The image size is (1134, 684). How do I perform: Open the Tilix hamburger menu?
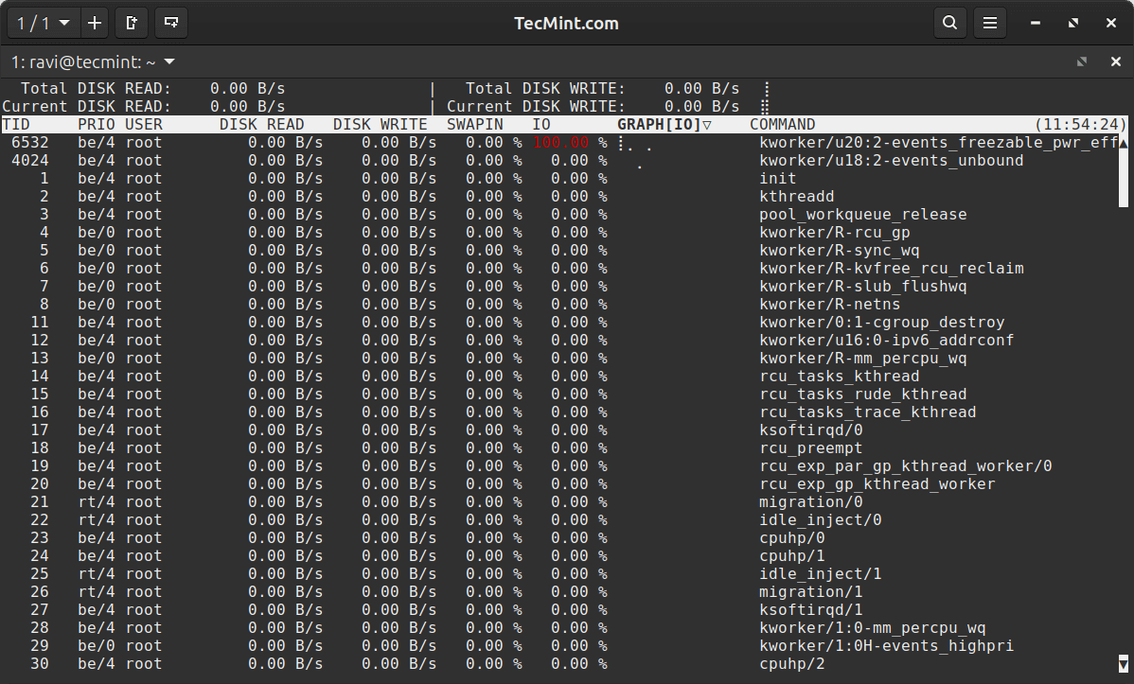(x=989, y=23)
